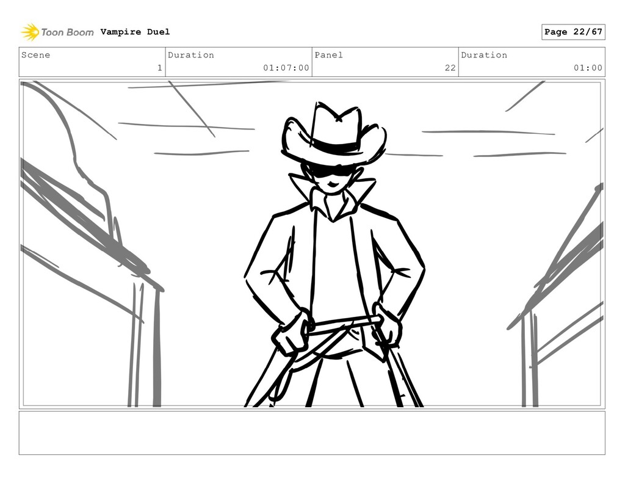
Task: Click the empty notes box below the panel
Action: click(312, 433)
